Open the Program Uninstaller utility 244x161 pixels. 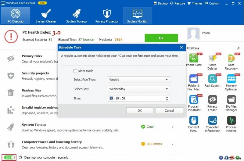(194, 103)
